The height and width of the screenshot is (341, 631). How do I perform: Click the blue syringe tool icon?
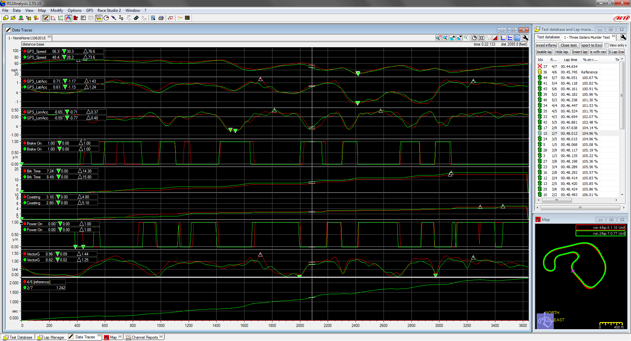(114, 18)
